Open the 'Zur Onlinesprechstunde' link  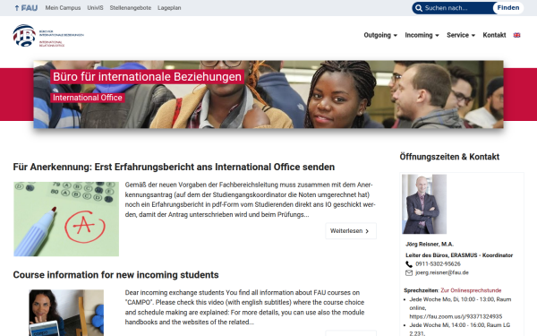point(471,290)
